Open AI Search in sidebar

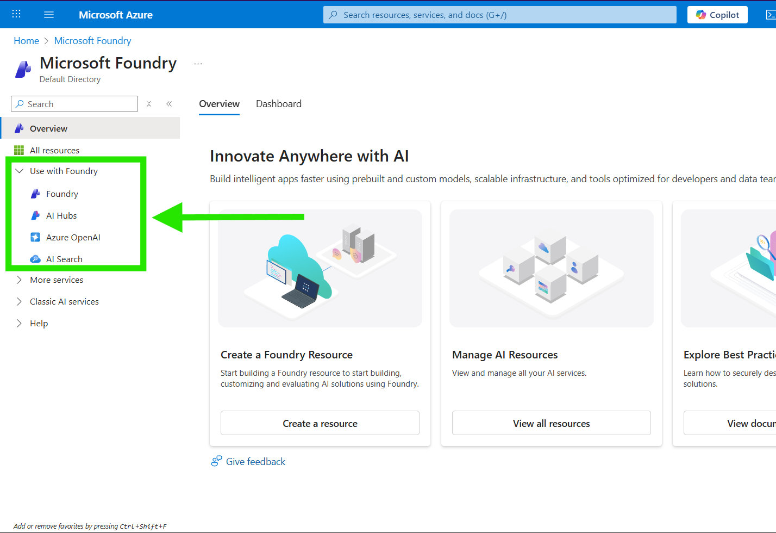64,259
